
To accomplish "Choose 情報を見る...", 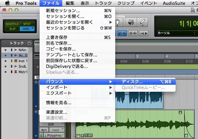I will 78,103.
